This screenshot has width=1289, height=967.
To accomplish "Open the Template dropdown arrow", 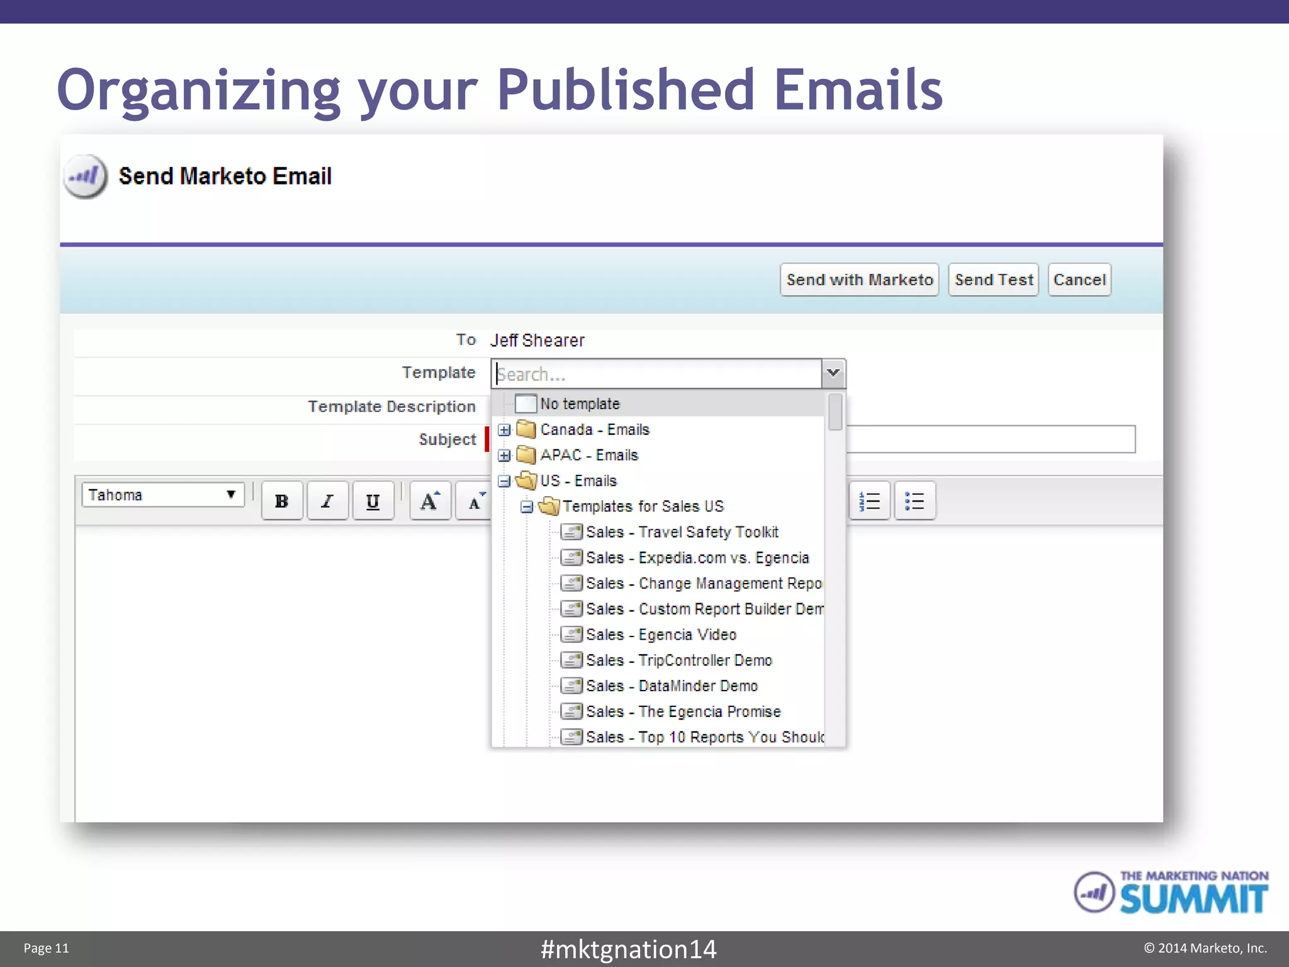I will 833,373.
